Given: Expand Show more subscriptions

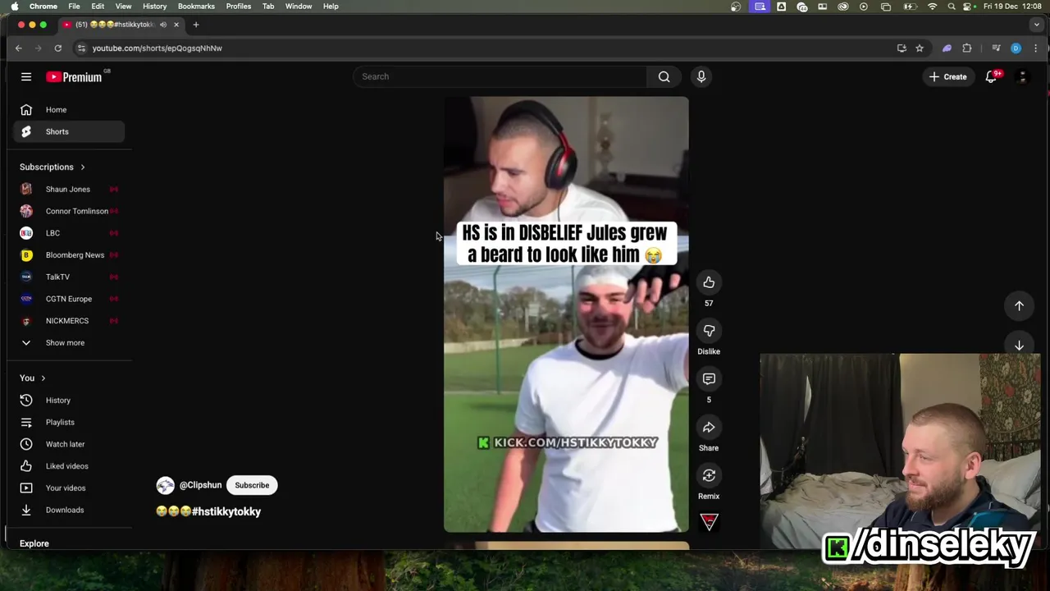Looking at the screenshot, I should click(69, 342).
